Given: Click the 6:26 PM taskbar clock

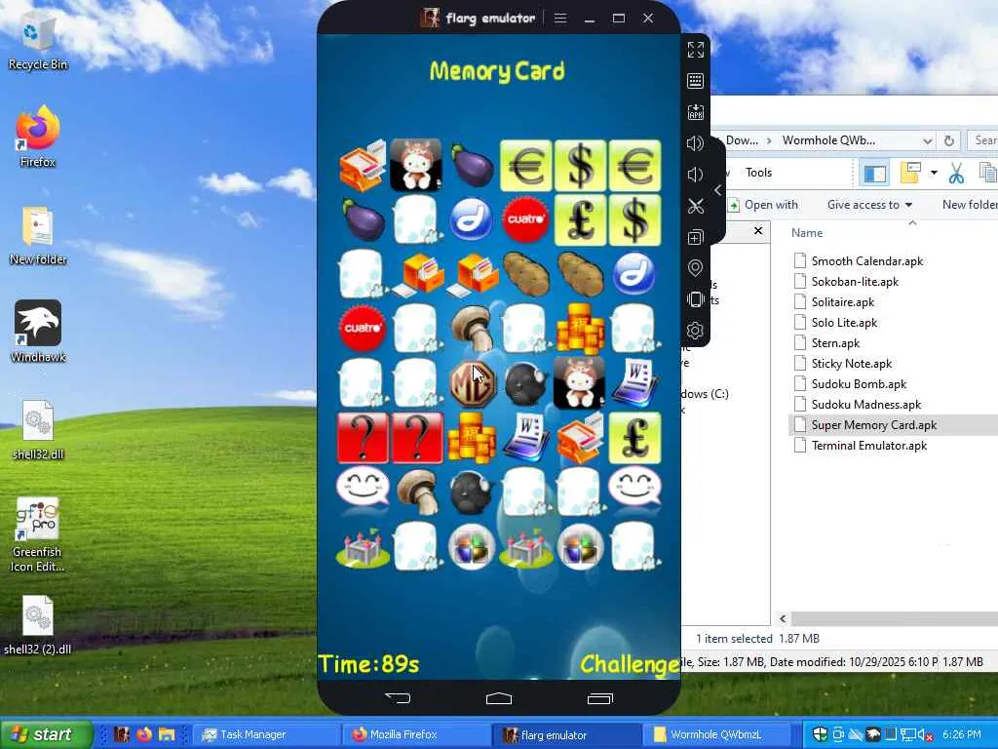Looking at the screenshot, I should pyautogui.click(x=961, y=734).
